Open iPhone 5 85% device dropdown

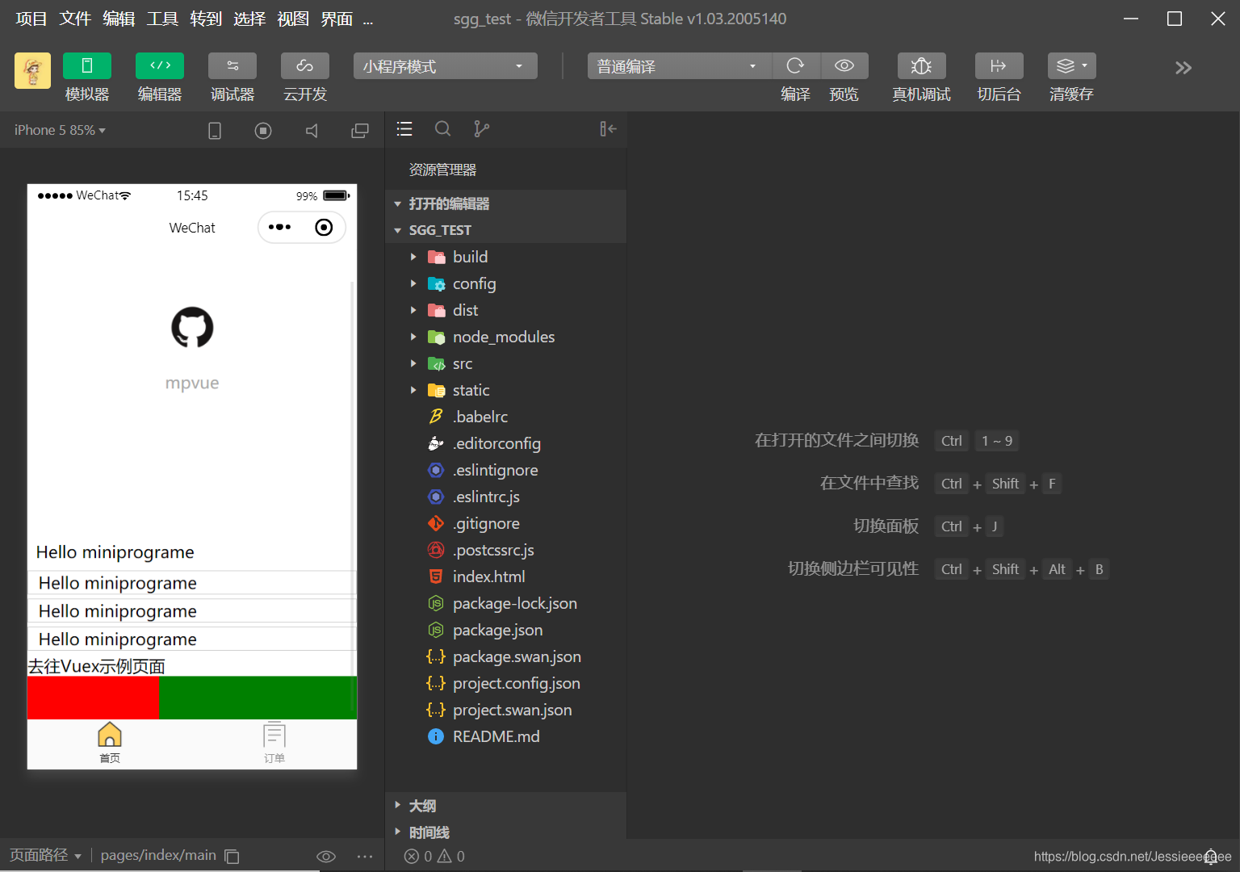click(60, 130)
